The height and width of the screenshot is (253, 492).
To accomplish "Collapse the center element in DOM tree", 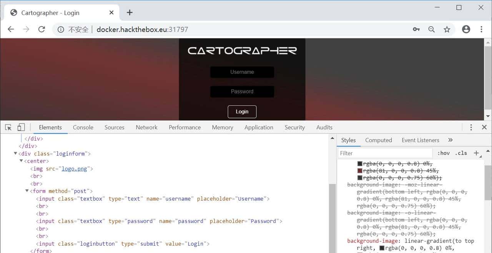I will pos(21,161).
